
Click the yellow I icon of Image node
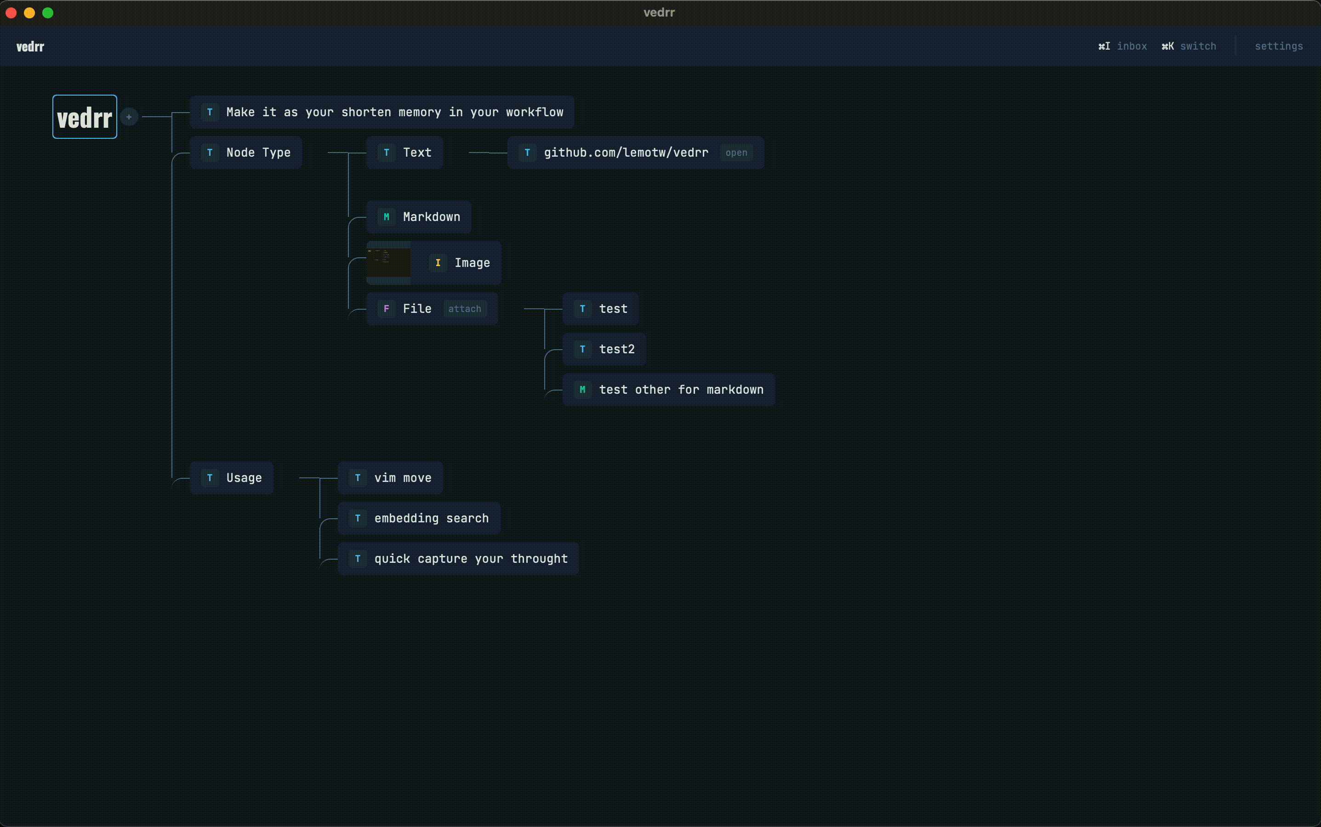click(438, 263)
